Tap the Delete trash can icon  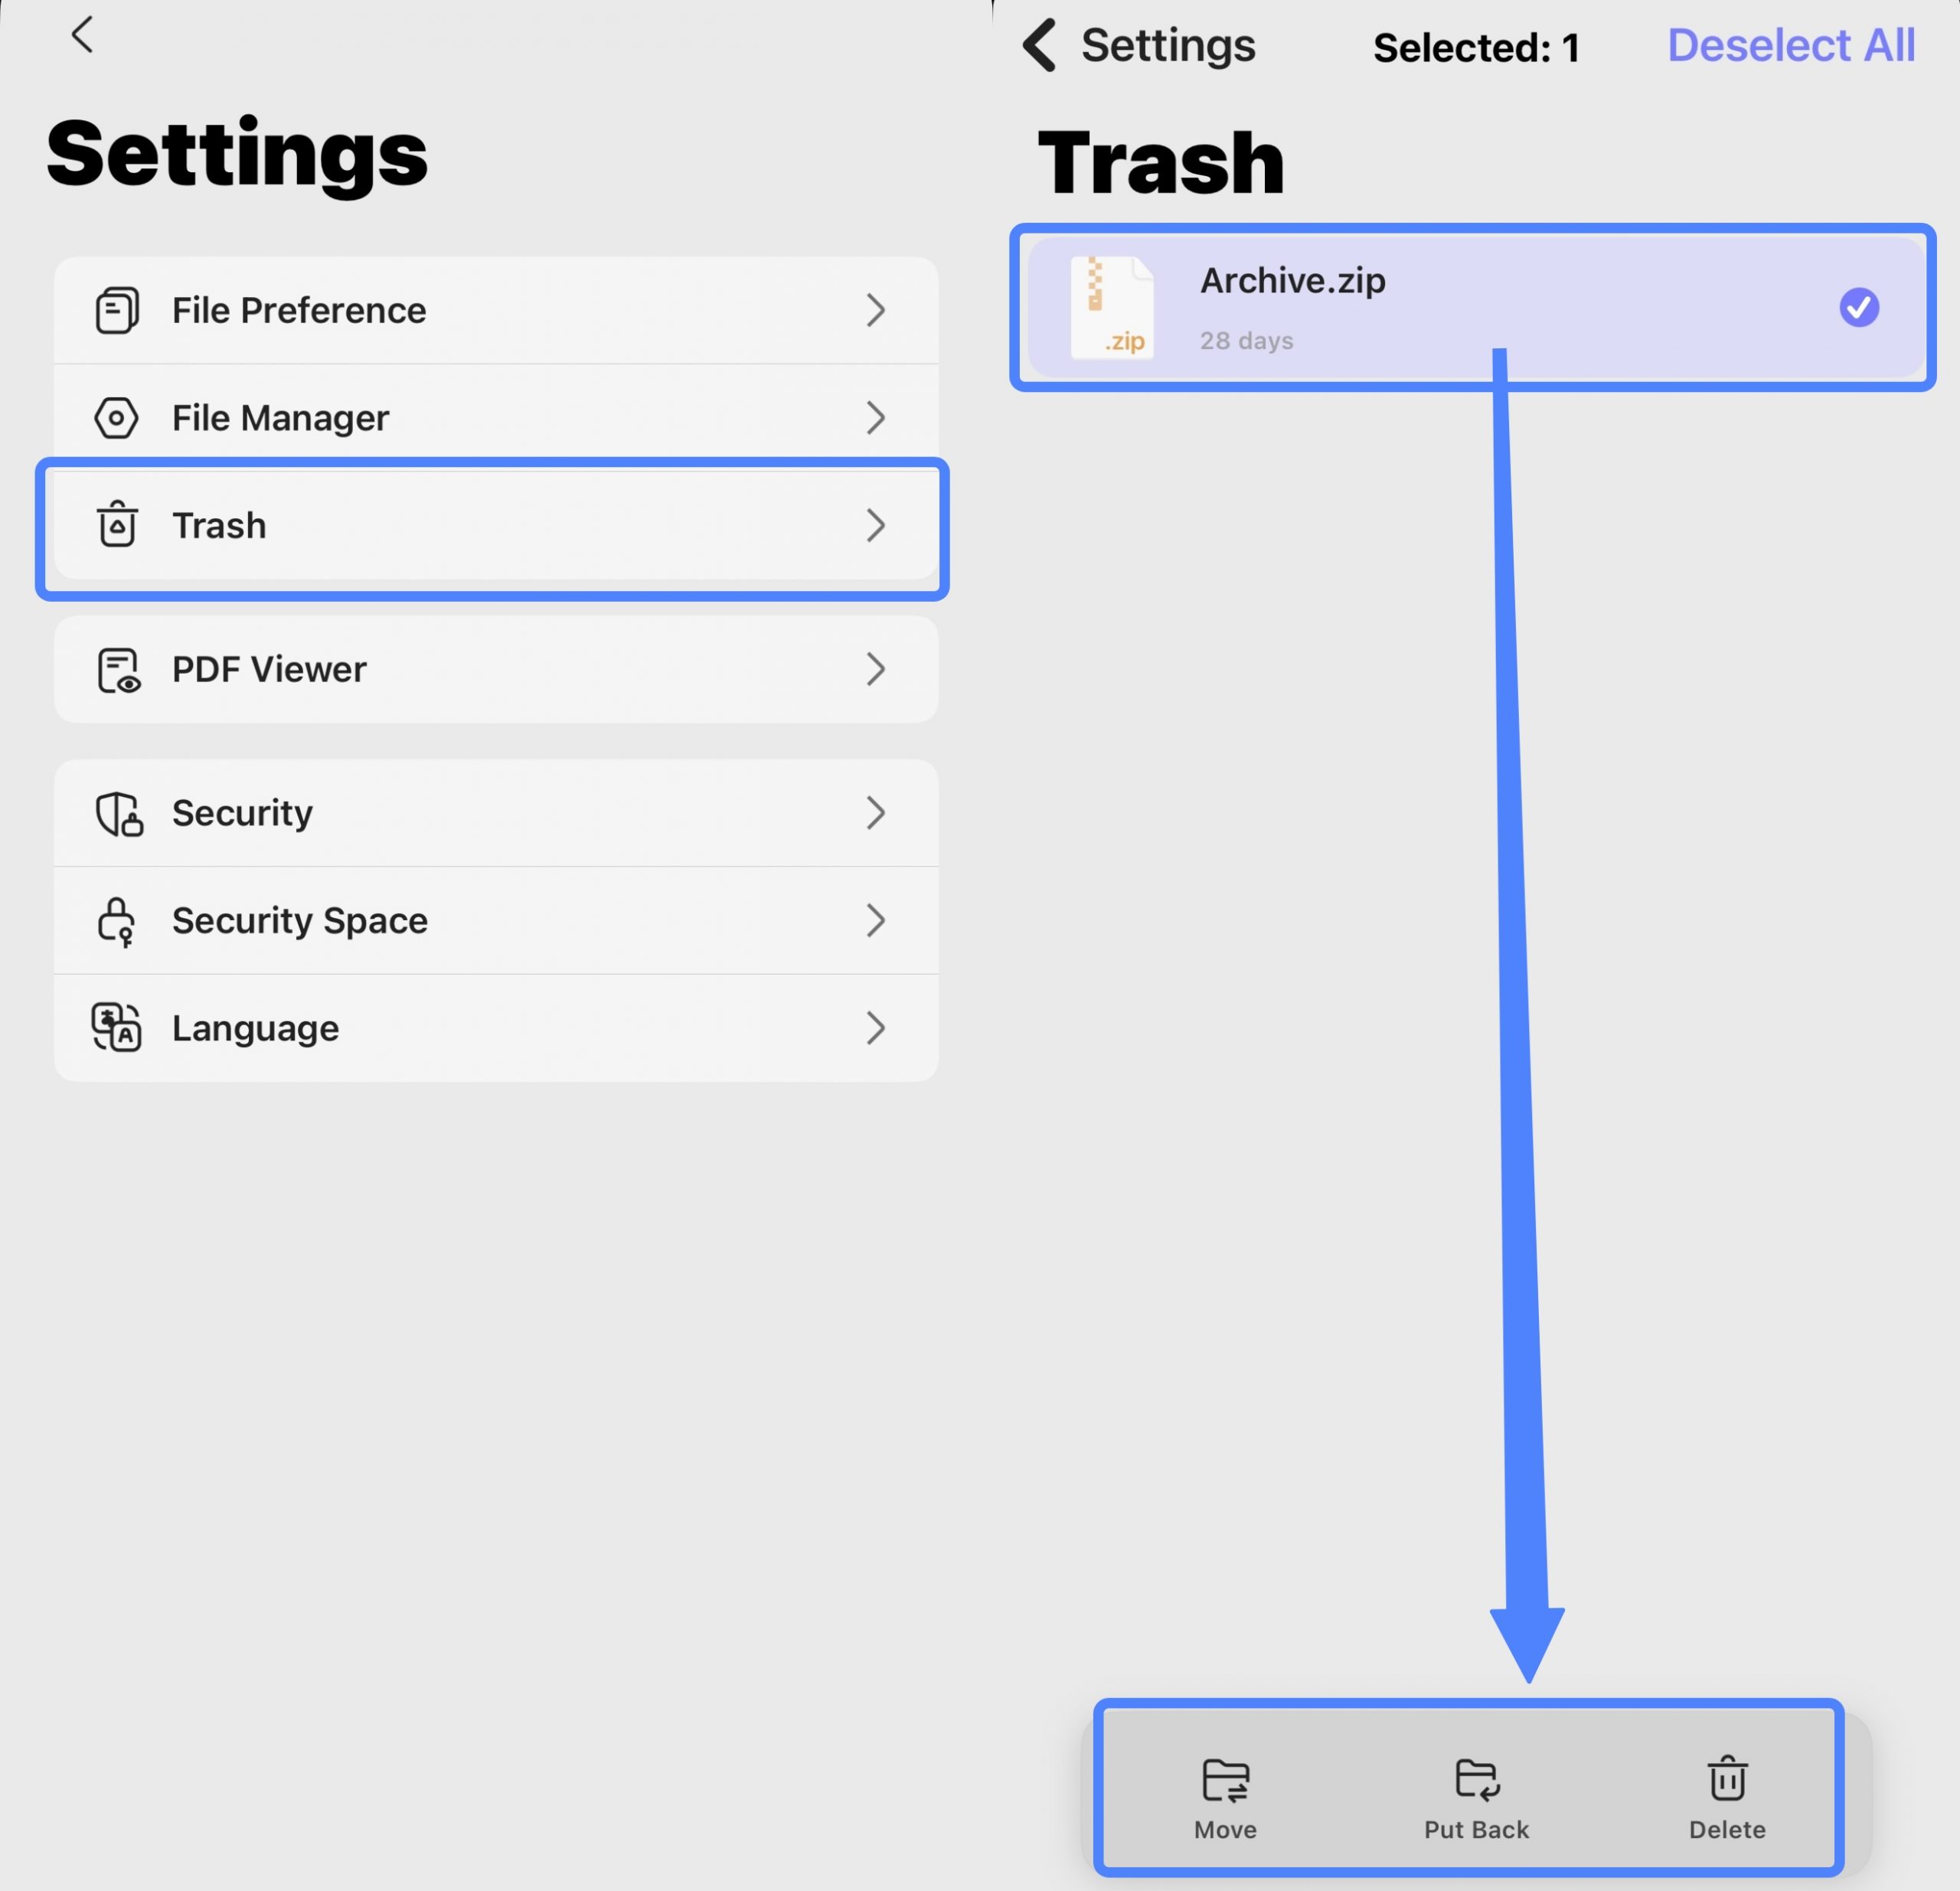click(1727, 1778)
